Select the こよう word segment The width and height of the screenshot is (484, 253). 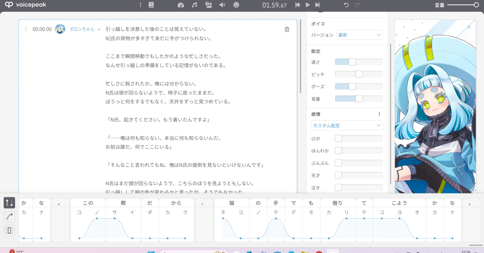tap(399, 203)
